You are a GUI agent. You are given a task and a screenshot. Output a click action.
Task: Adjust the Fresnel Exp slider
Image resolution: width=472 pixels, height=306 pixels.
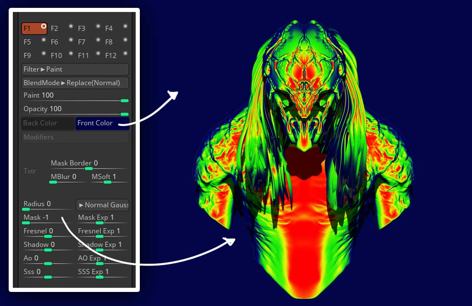click(x=102, y=232)
